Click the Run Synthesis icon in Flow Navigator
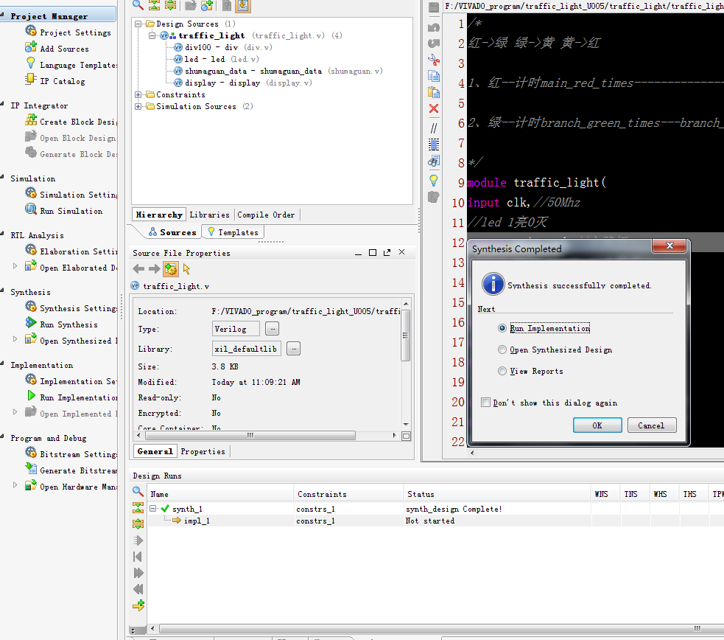The height and width of the screenshot is (640, 724). click(x=30, y=324)
